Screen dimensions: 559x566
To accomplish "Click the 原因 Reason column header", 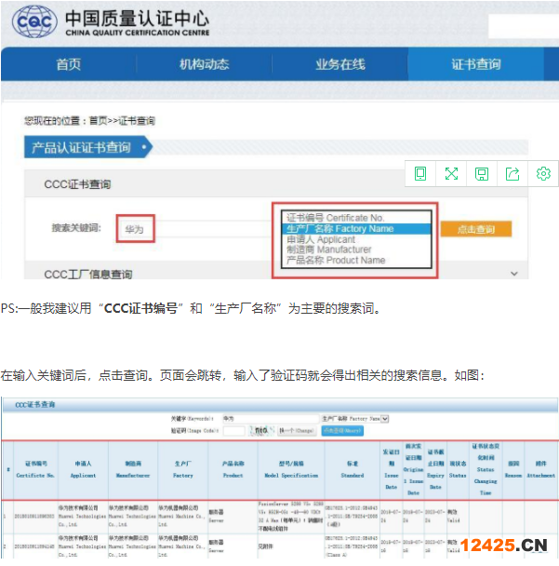I will pos(513,469).
